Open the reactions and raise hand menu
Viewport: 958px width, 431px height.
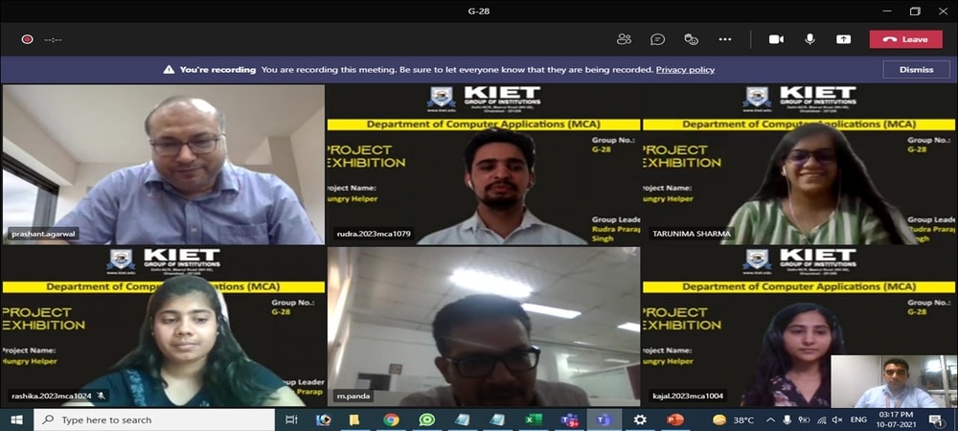(691, 39)
